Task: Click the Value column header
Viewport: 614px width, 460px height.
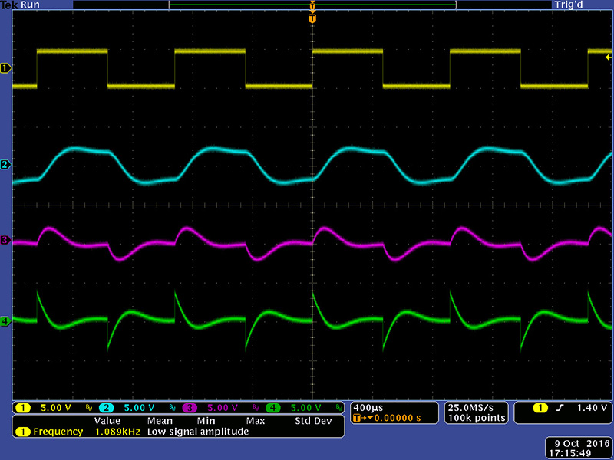Action: (x=107, y=421)
